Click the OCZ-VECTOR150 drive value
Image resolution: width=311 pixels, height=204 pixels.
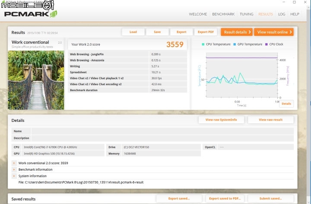coord(161,147)
